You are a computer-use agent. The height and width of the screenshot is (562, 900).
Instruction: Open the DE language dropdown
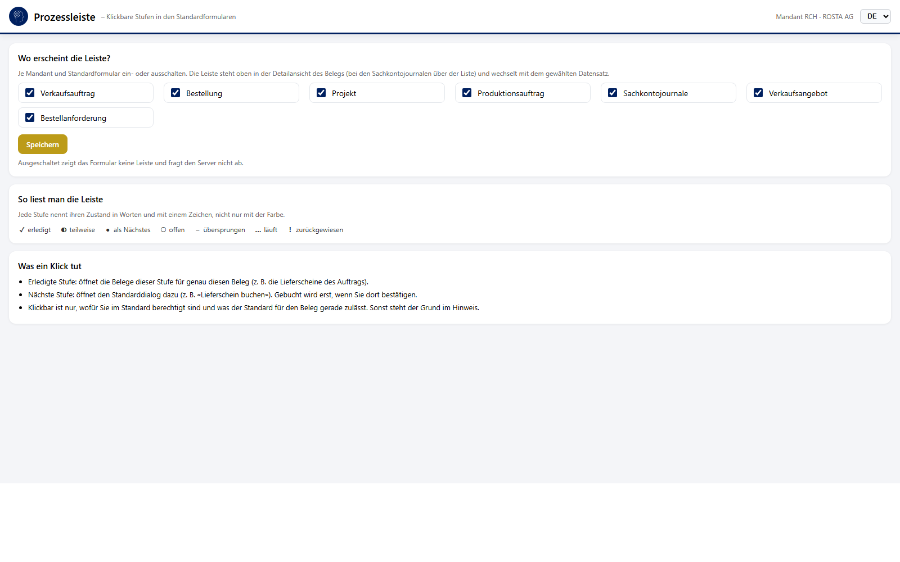coord(875,16)
